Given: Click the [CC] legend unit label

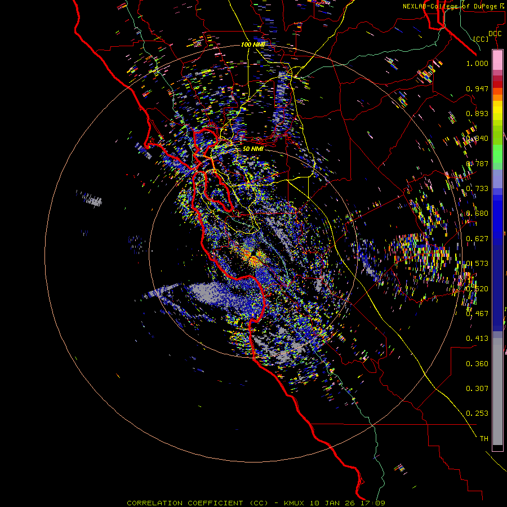Looking at the screenshot, I should coord(481,39).
